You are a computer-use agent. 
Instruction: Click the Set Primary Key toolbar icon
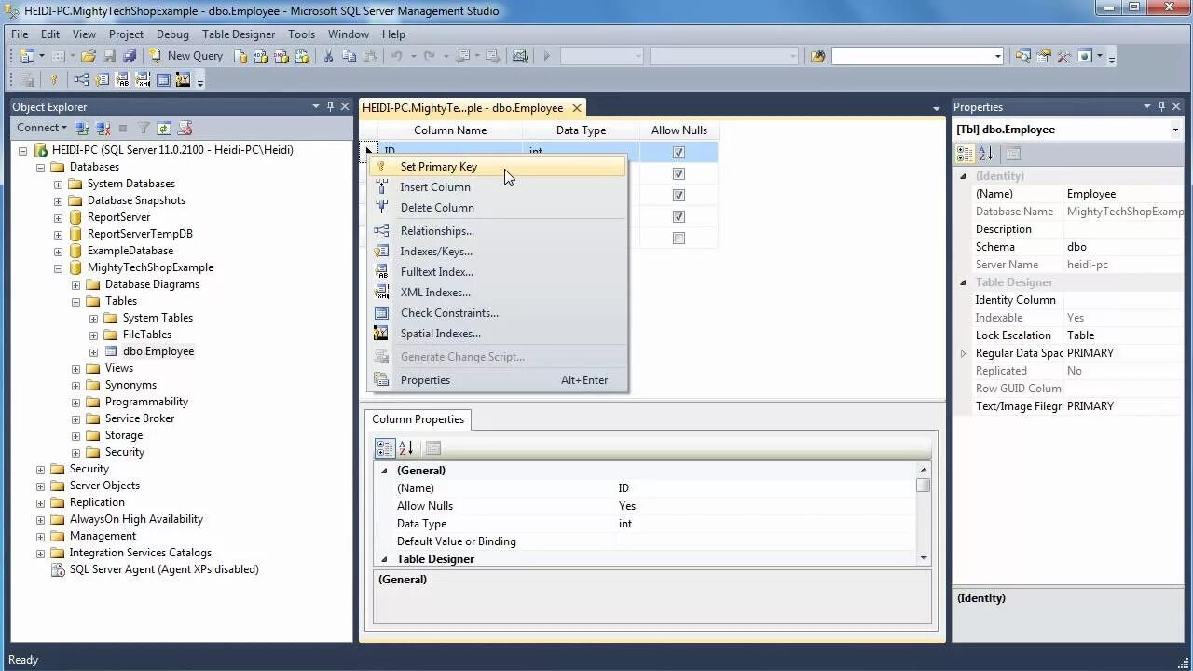pos(53,80)
